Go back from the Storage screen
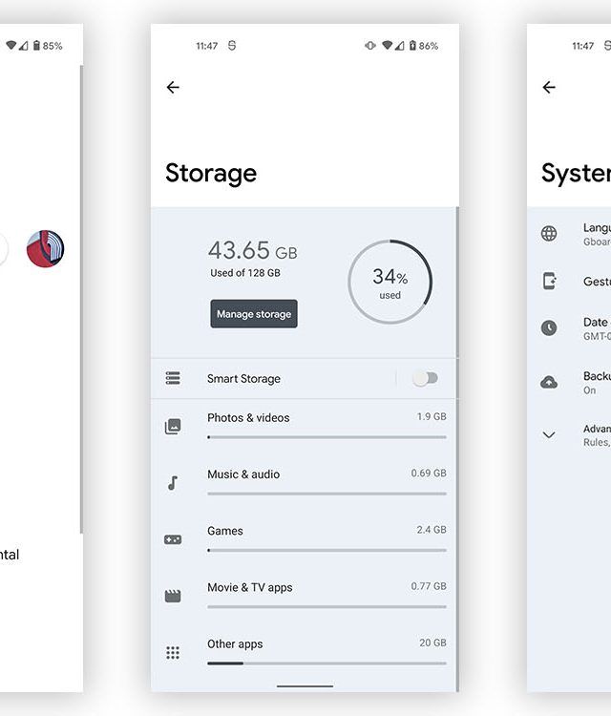This screenshot has height=716, width=611. point(173,87)
